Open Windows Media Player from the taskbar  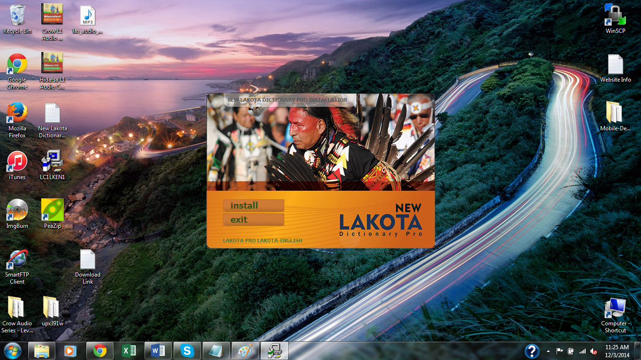pyautogui.click(x=70, y=351)
